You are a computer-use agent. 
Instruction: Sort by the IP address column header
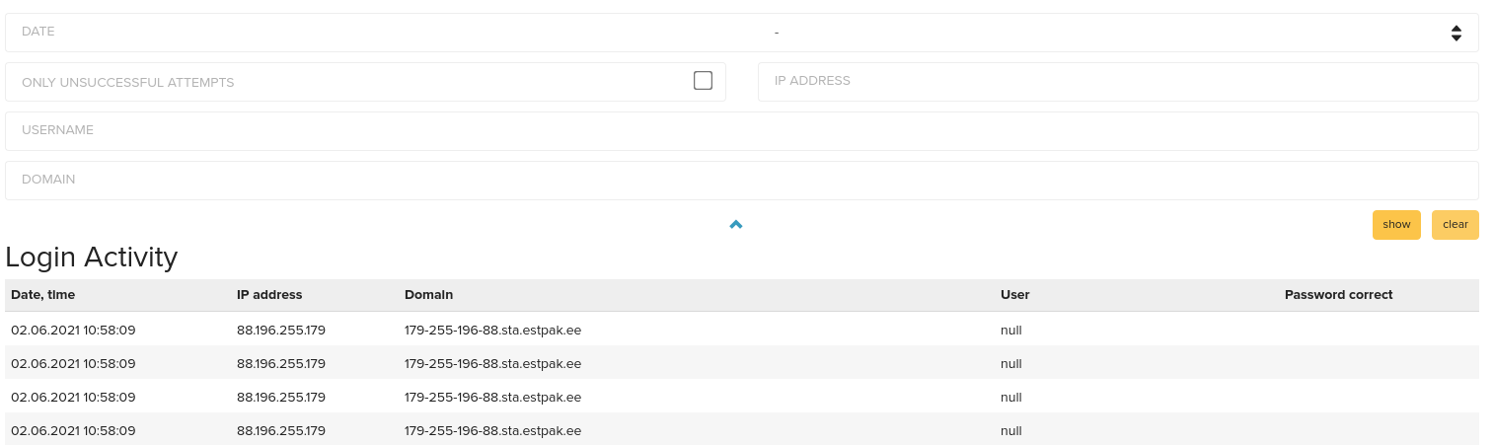(269, 295)
